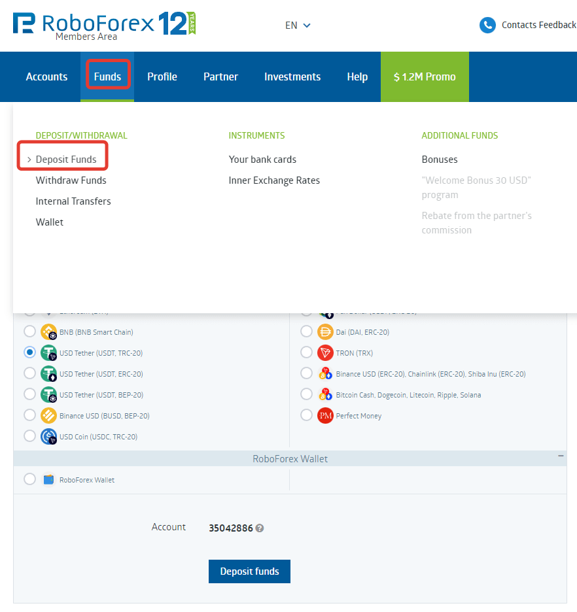Click the Binance USD, Chainlink, Shiba Inu icon

coord(325,374)
